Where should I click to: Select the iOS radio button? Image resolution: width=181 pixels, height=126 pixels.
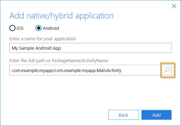(12, 28)
